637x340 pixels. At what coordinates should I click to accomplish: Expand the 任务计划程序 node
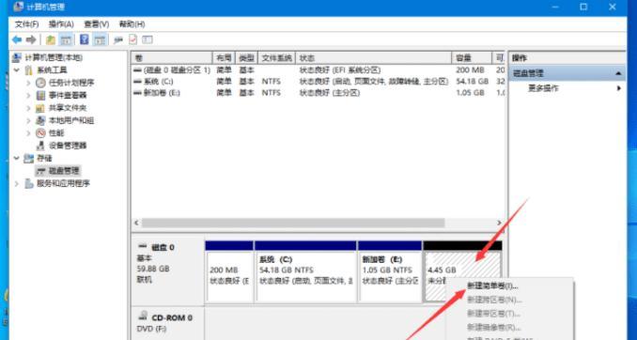click(28, 83)
